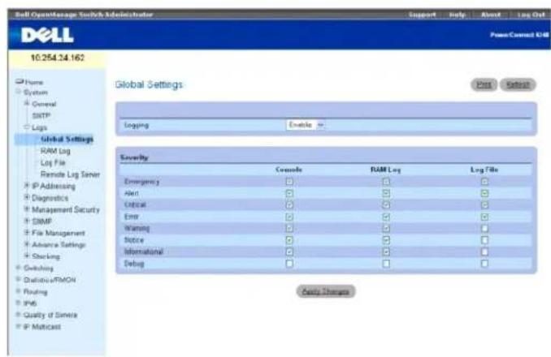This screenshot has width=551, height=357.
Task: Click the Console column header
Action: 289,170
